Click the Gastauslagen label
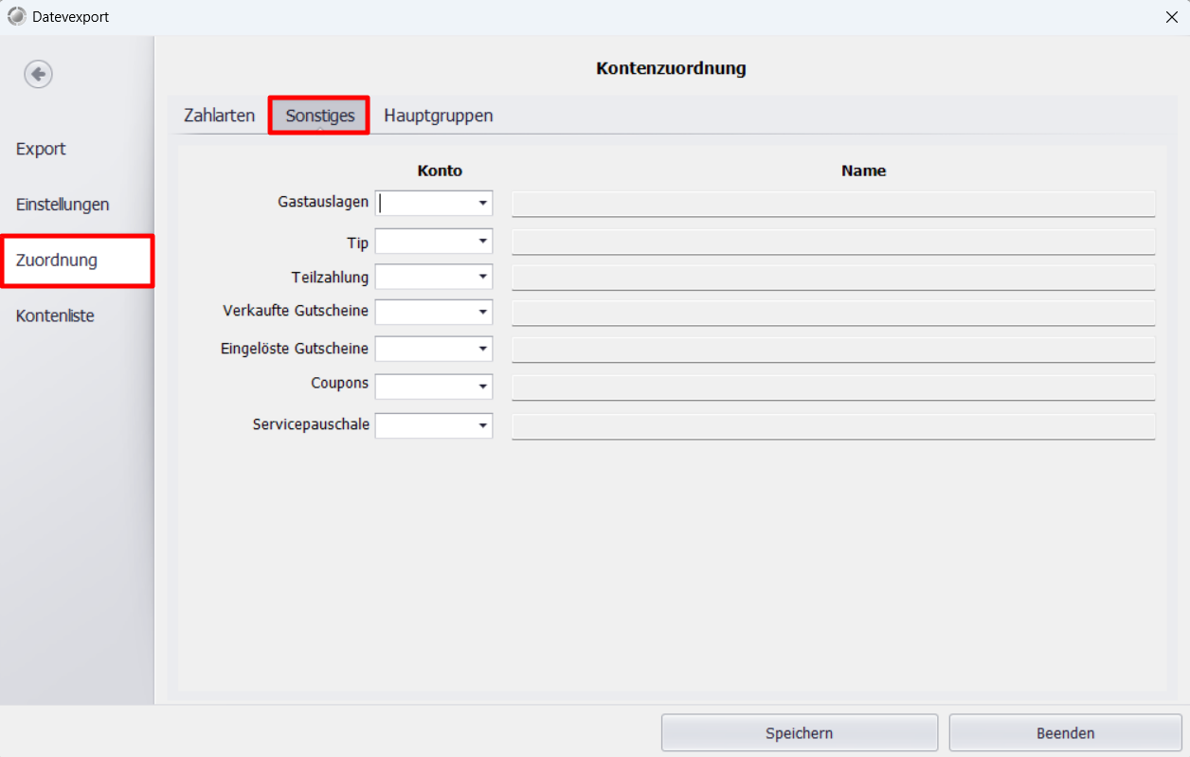Image resolution: width=1190 pixels, height=757 pixels. pyautogui.click(x=323, y=202)
